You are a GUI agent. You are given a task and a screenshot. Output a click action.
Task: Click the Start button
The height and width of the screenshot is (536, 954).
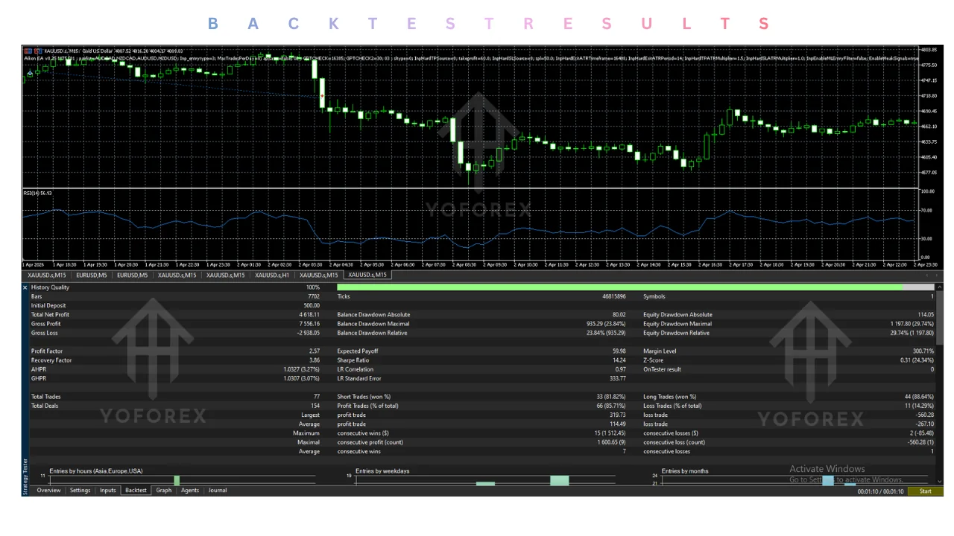click(925, 491)
